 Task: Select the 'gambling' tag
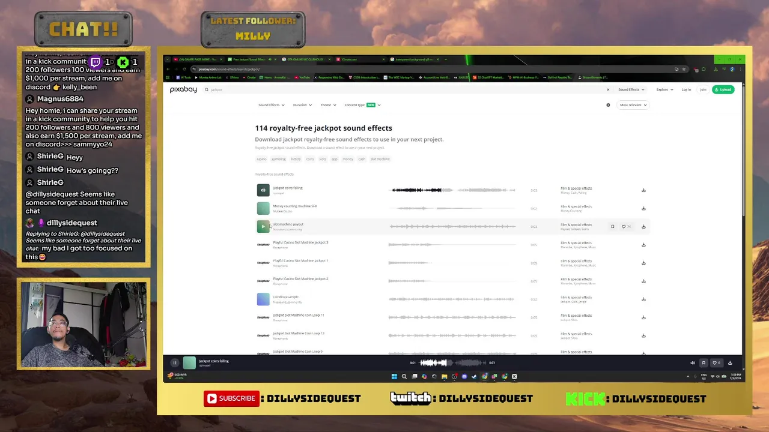278,159
